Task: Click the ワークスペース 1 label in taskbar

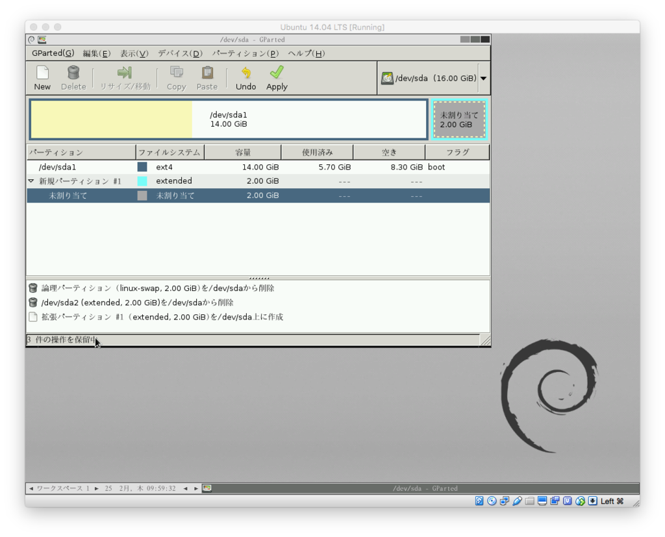Action: tap(63, 488)
